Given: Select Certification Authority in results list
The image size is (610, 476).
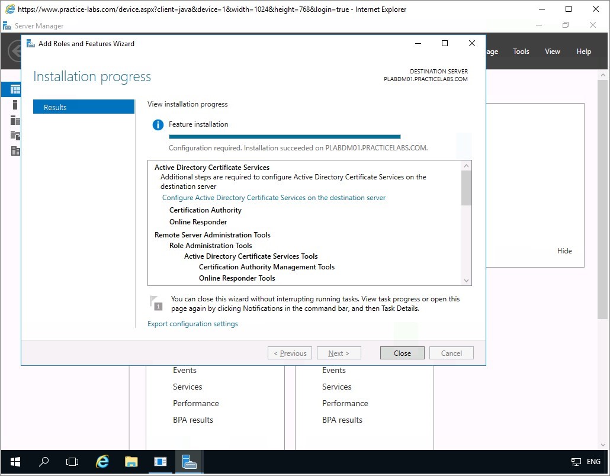Looking at the screenshot, I should pos(206,210).
